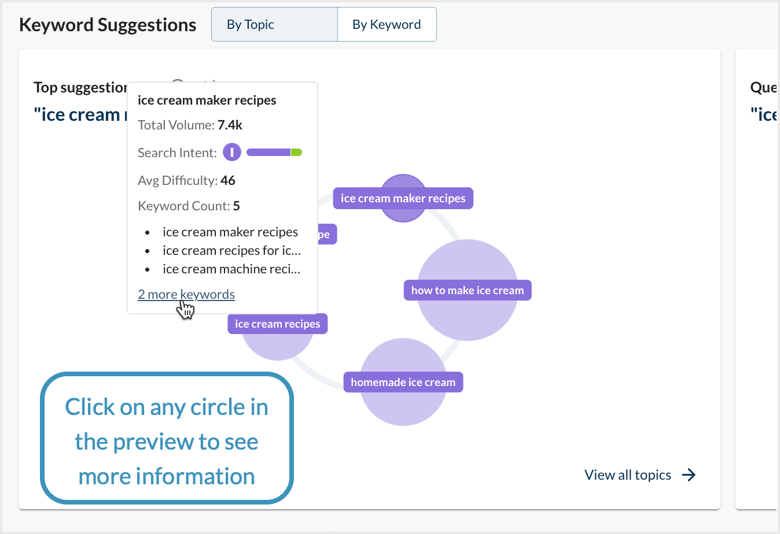Select the "ice cream maker recipes" tooltip title

207,99
